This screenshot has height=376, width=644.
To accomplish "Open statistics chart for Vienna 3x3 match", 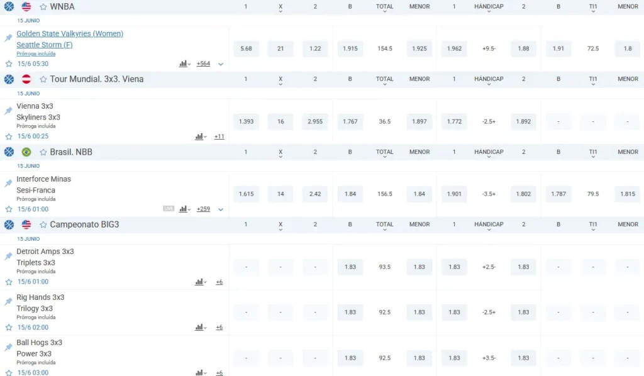I will (199, 136).
